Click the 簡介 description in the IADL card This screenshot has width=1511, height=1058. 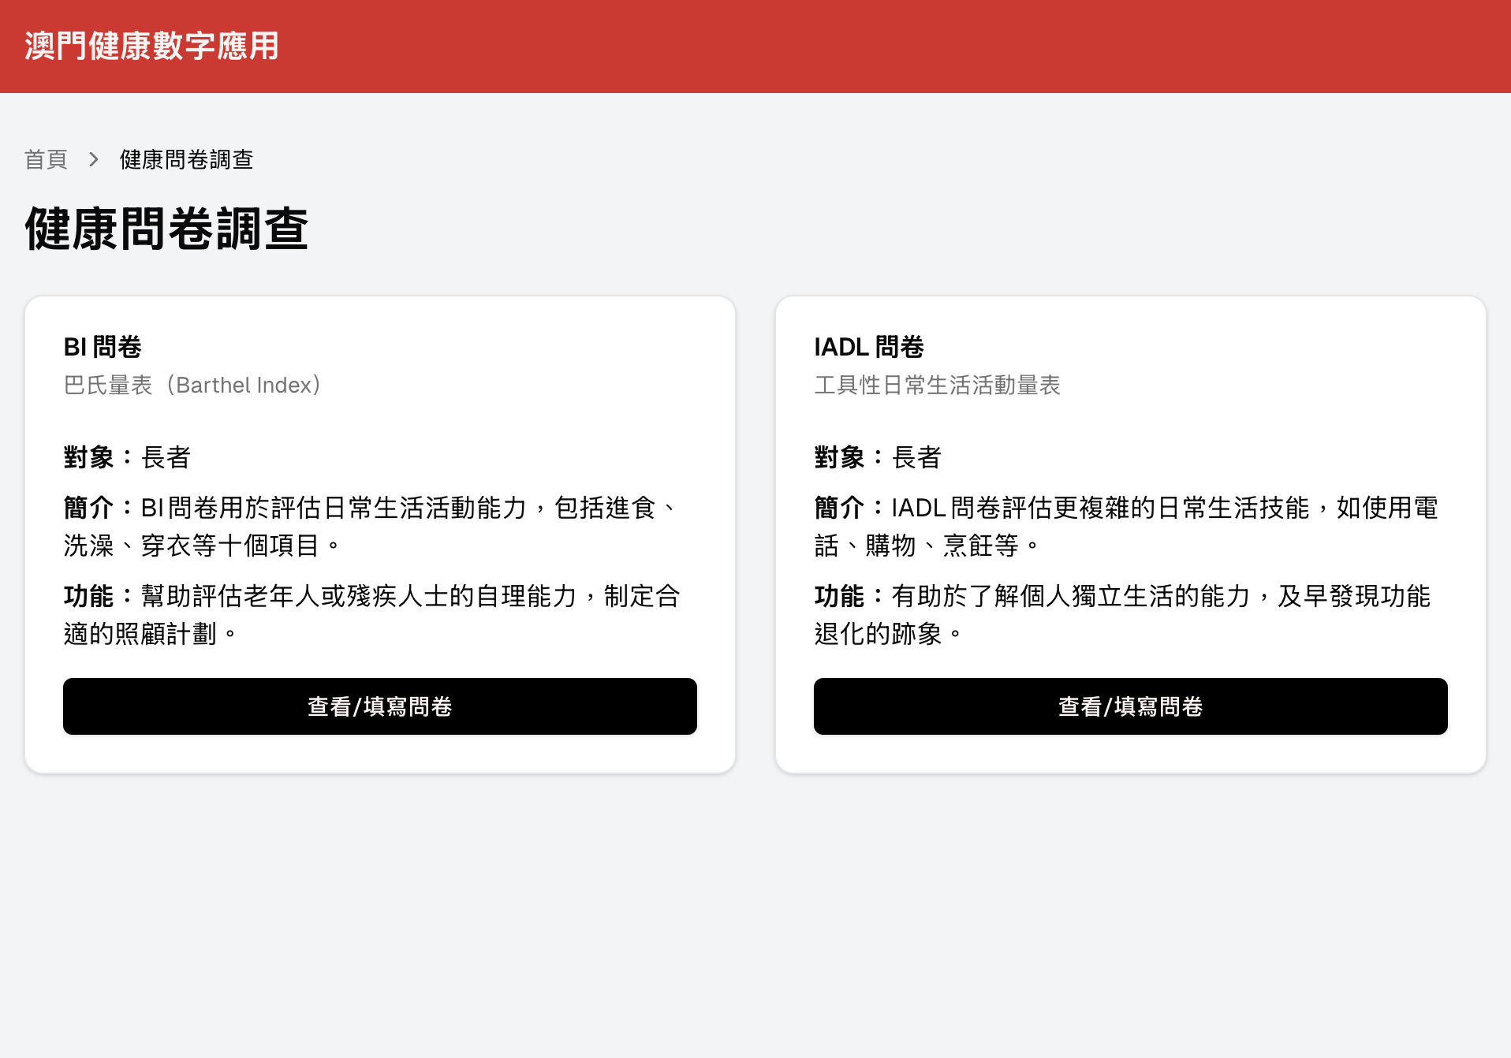tap(1126, 526)
